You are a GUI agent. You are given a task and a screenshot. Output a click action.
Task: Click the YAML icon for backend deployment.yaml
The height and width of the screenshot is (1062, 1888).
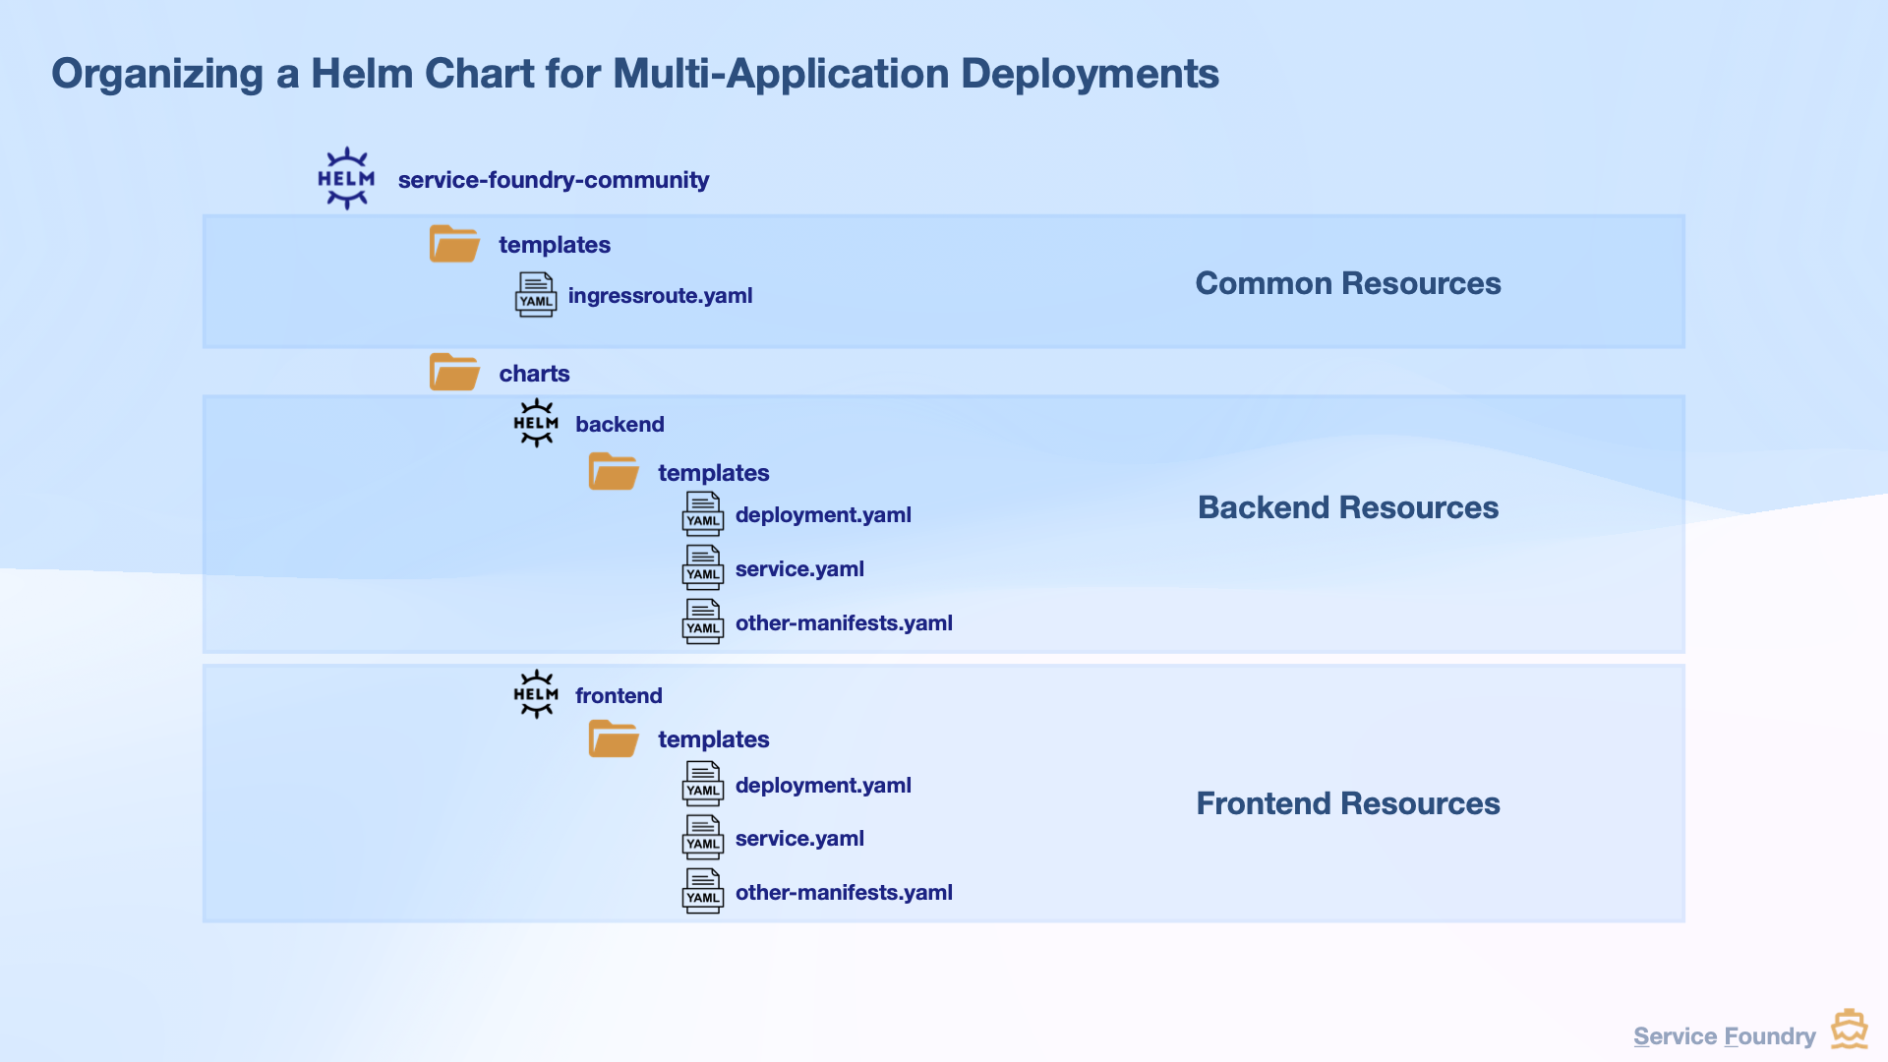click(x=703, y=514)
